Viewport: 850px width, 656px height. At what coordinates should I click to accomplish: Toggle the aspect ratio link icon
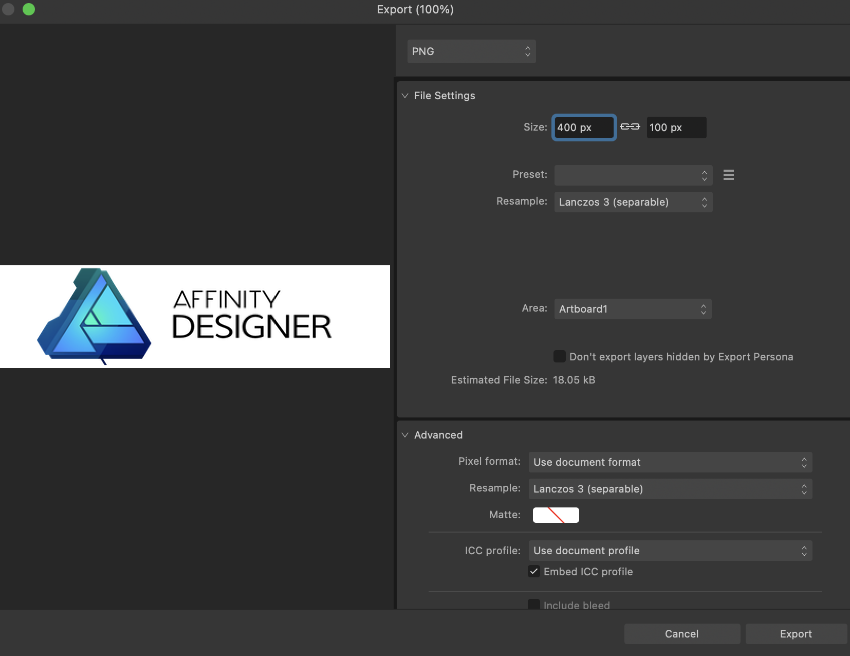click(x=630, y=126)
